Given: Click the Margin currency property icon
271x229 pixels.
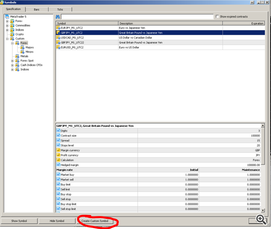Looking at the screenshot, I should (59, 150).
